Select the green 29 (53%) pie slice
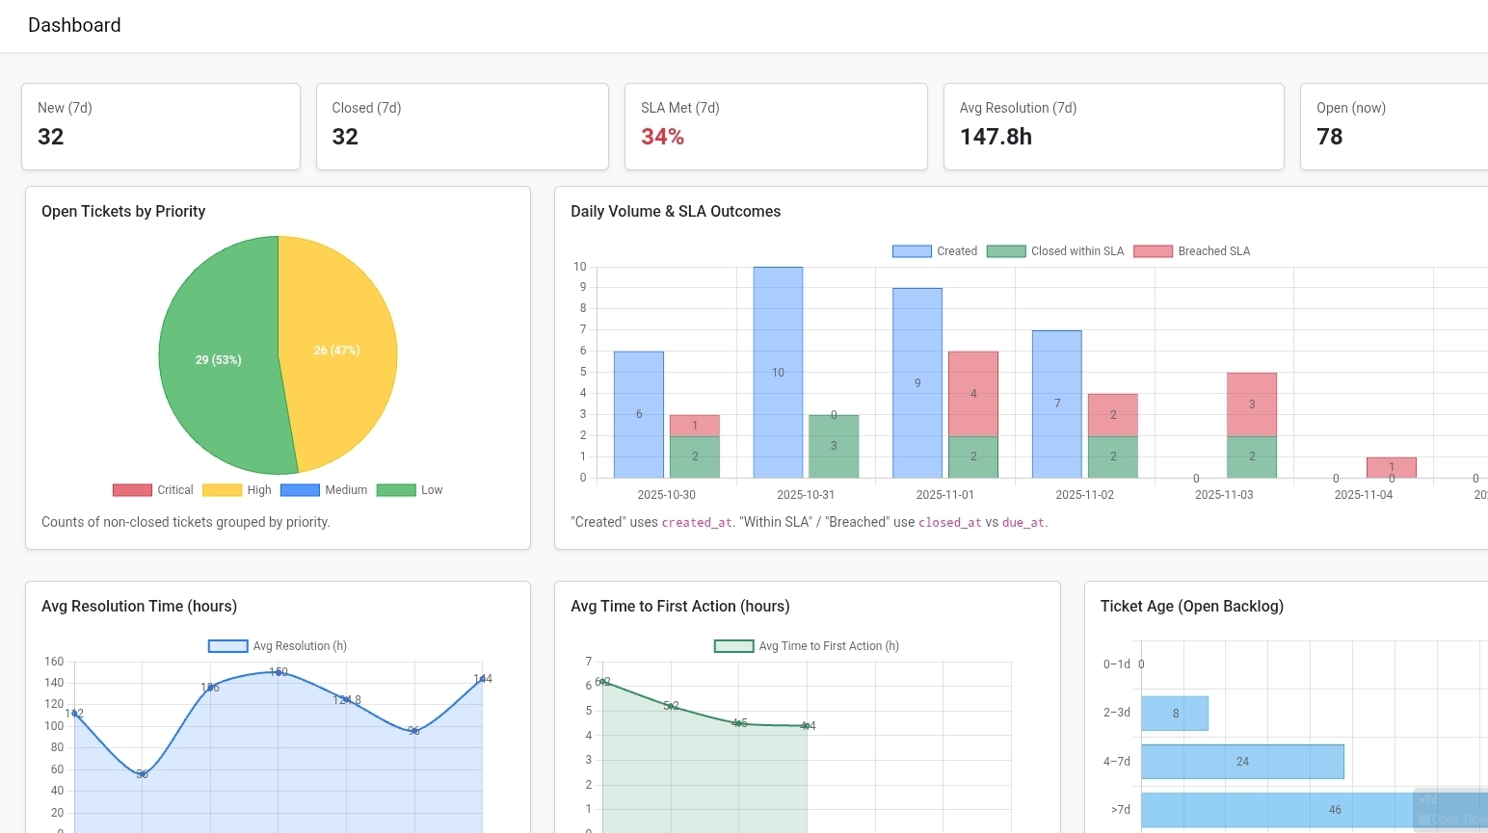 (x=218, y=359)
